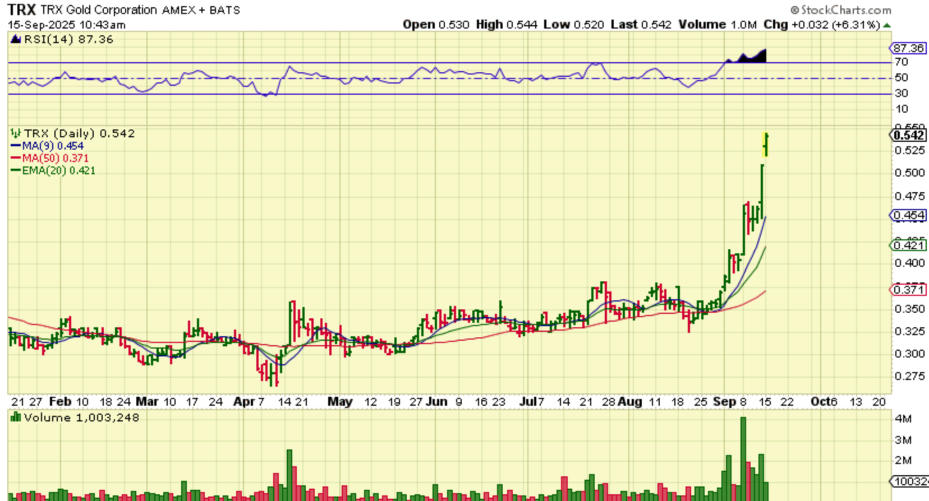The width and height of the screenshot is (929, 501).
Task: Click the candlestick icon beside TRX (Daily)
Action: tap(16, 133)
